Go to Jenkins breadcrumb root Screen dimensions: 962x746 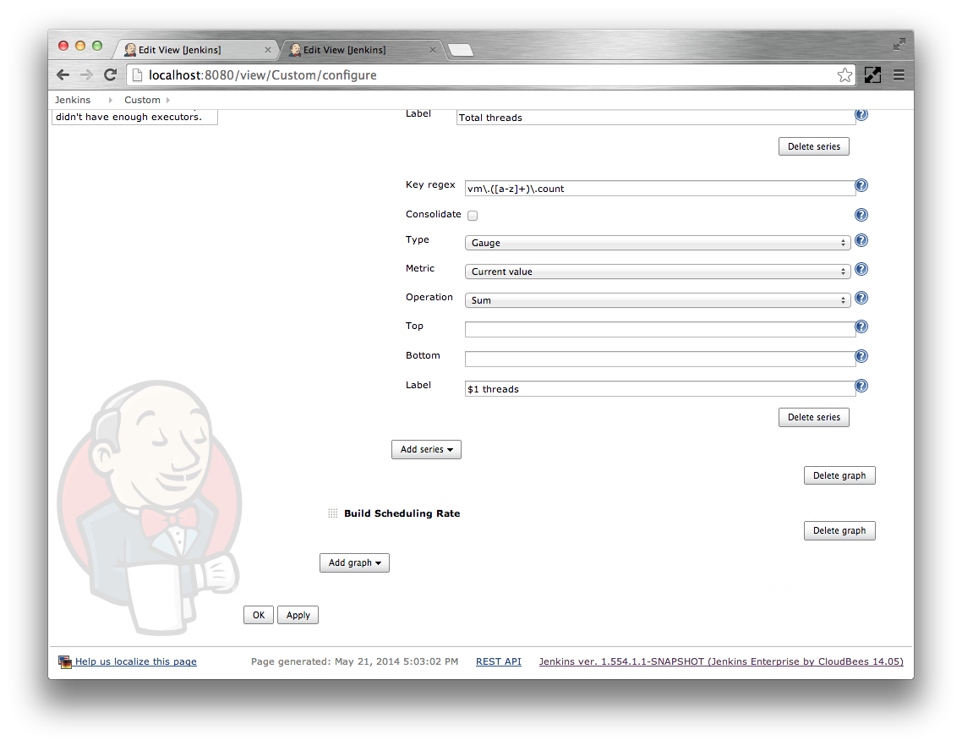[73, 100]
